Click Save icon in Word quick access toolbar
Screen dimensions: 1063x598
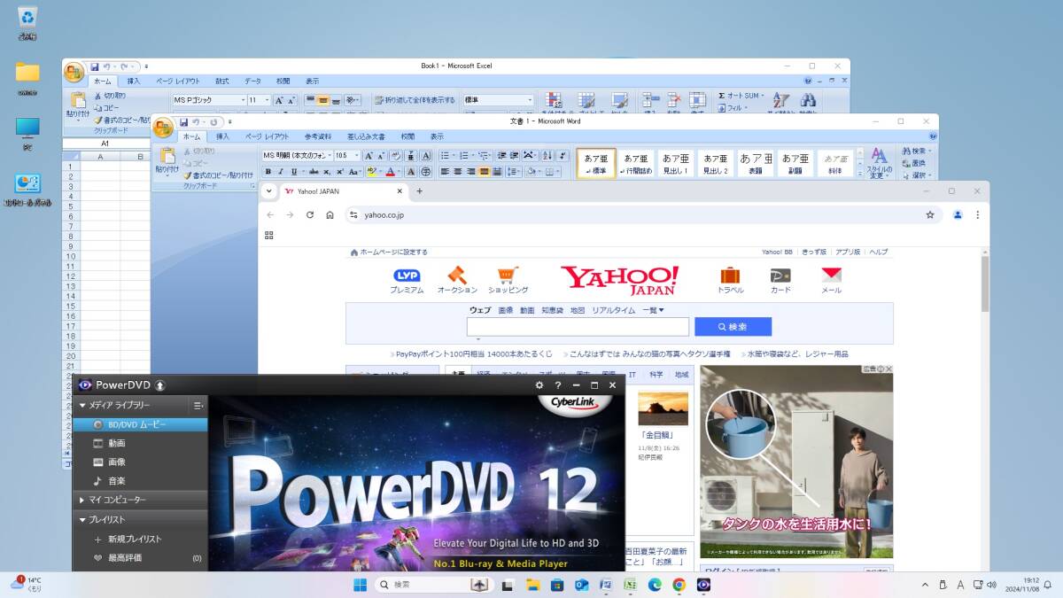(183, 121)
